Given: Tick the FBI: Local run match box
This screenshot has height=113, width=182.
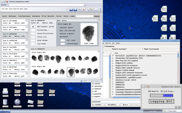Looking at the screenshot, I should pyautogui.click(x=63, y=40).
